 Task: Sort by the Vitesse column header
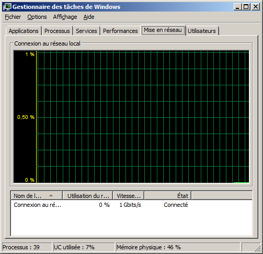tap(129, 196)
